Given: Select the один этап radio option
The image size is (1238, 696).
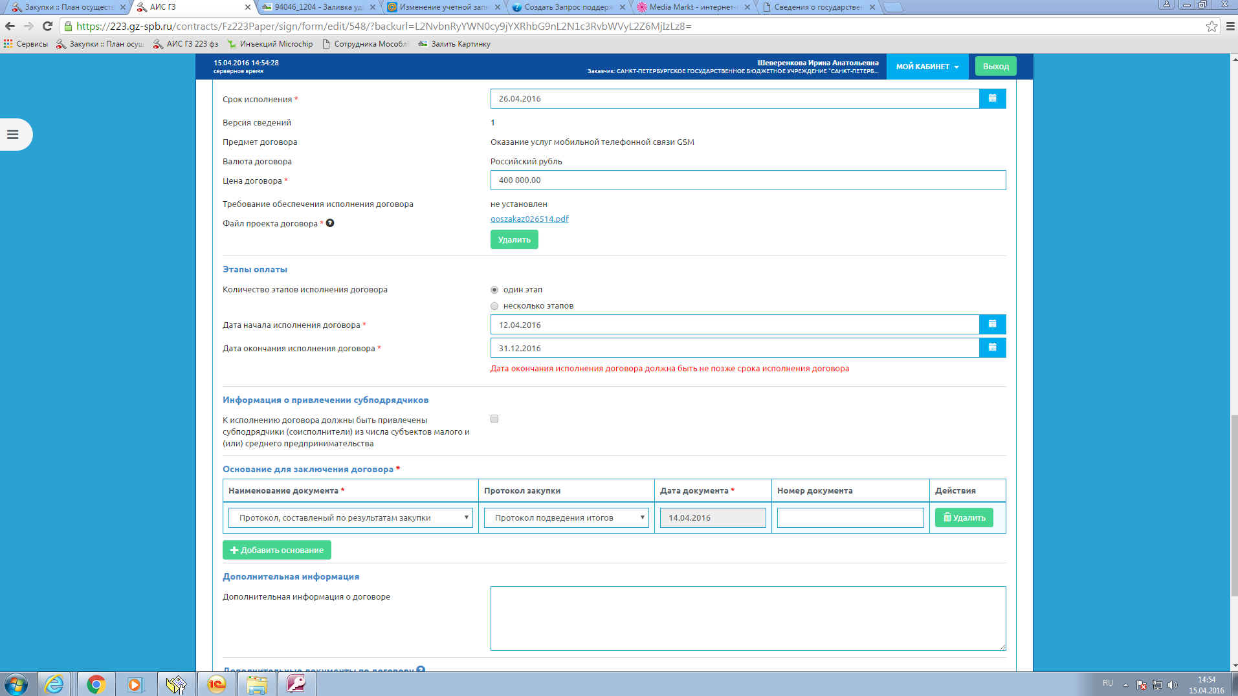Looking at the screenshot, I should pos(494,290).
